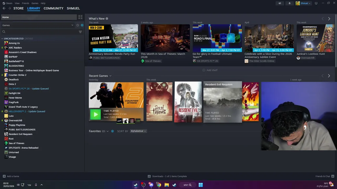This screenshot has width=337, height=189.
Task: Open the Friends menu
Action: coord(26,3)
